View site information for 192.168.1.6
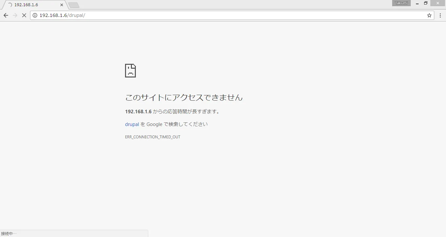 pyautogui.click(x=35, y=15)
